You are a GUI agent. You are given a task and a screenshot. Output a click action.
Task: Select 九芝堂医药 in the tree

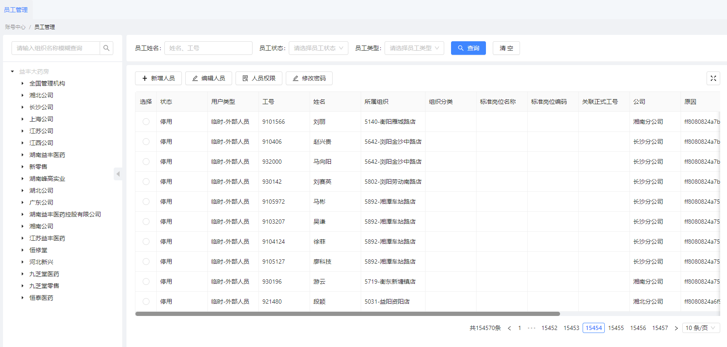coord(44,274)
